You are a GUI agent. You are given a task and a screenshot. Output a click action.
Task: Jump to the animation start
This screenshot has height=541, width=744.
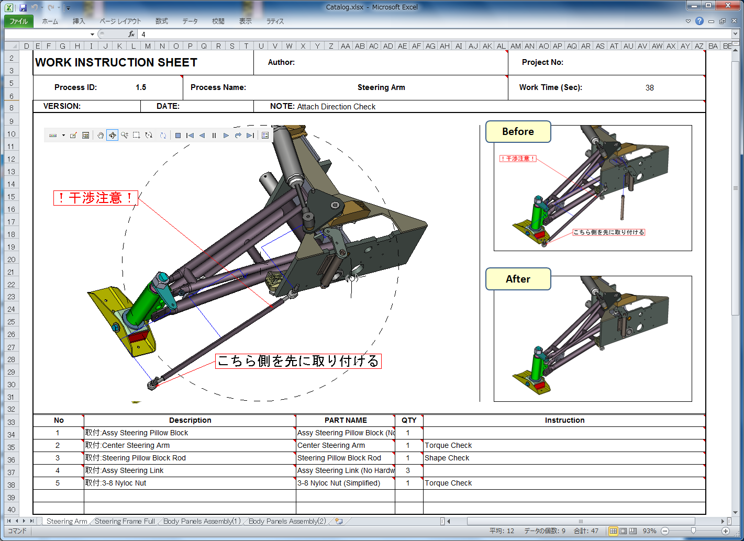coord(190,136)
